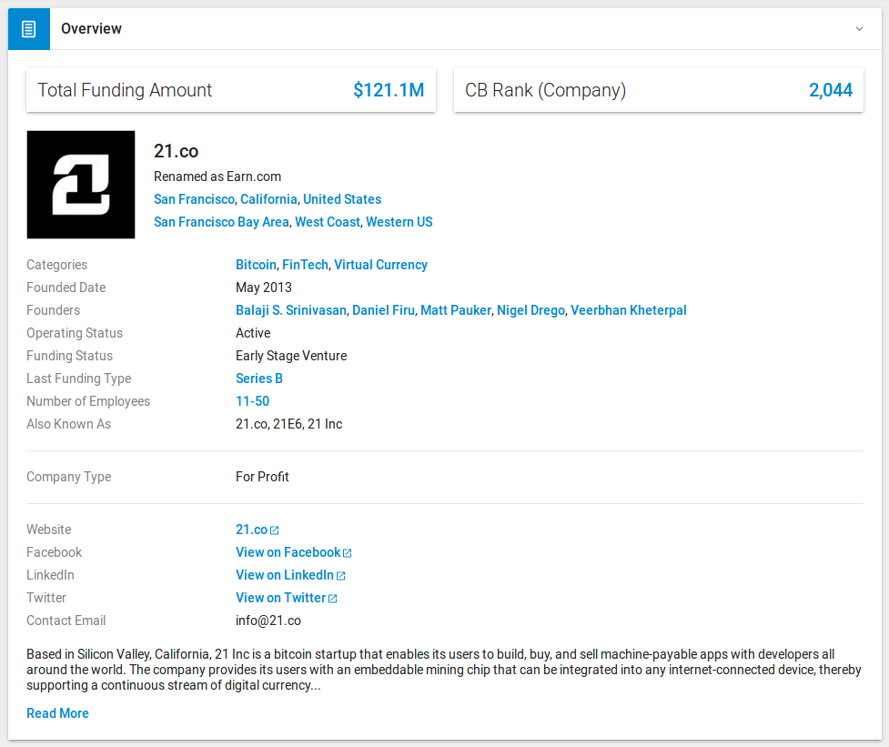This screenshot has width=889, height=747.
Task: Click Read More to expand the description
Action: pos(58,713)
